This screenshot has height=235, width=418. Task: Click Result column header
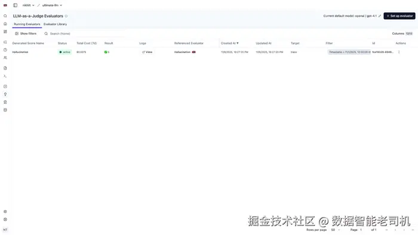pyautogui.click(x=109, y=43)
